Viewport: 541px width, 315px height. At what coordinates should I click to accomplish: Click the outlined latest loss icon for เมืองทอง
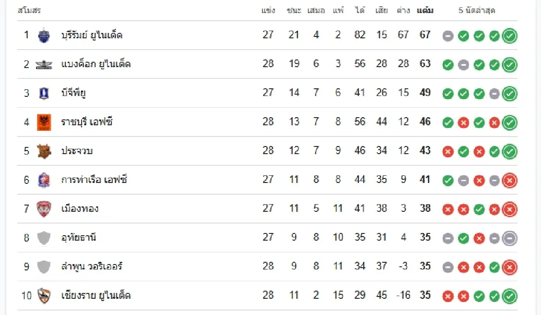(x=510, y=210)
